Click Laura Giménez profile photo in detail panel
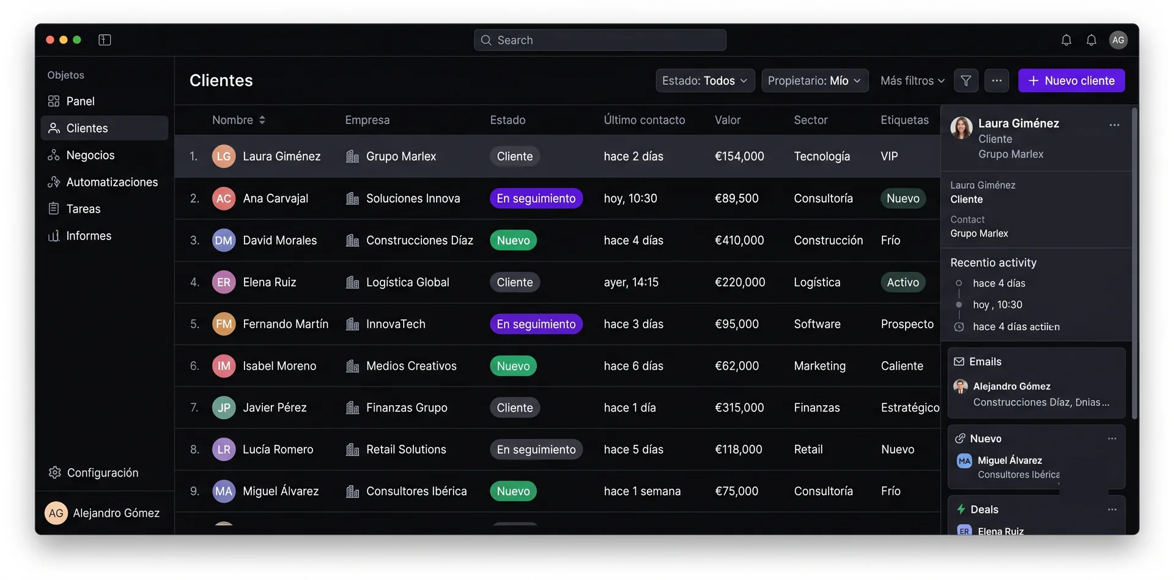 click(x=961, y=128)
